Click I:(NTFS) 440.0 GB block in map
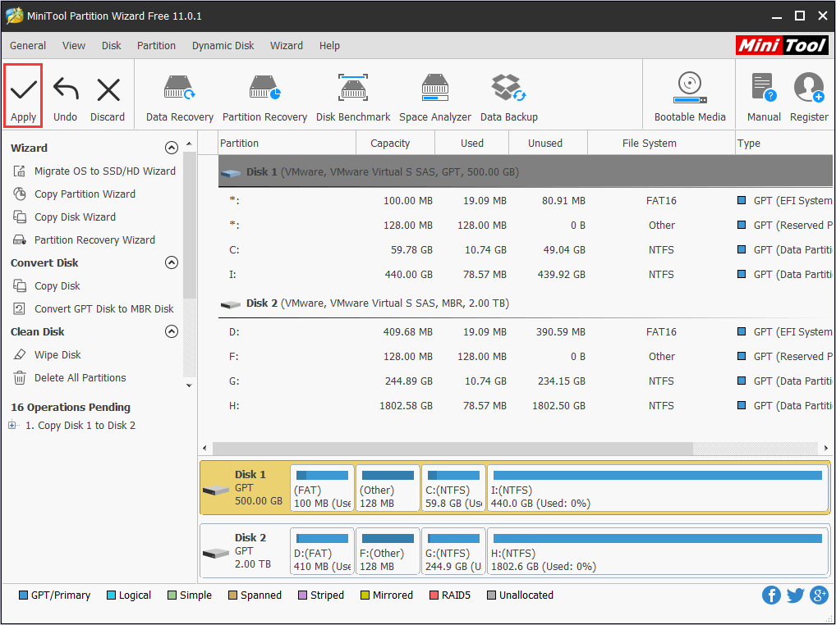Screen dimensions: 836x625 click(657, 488)
